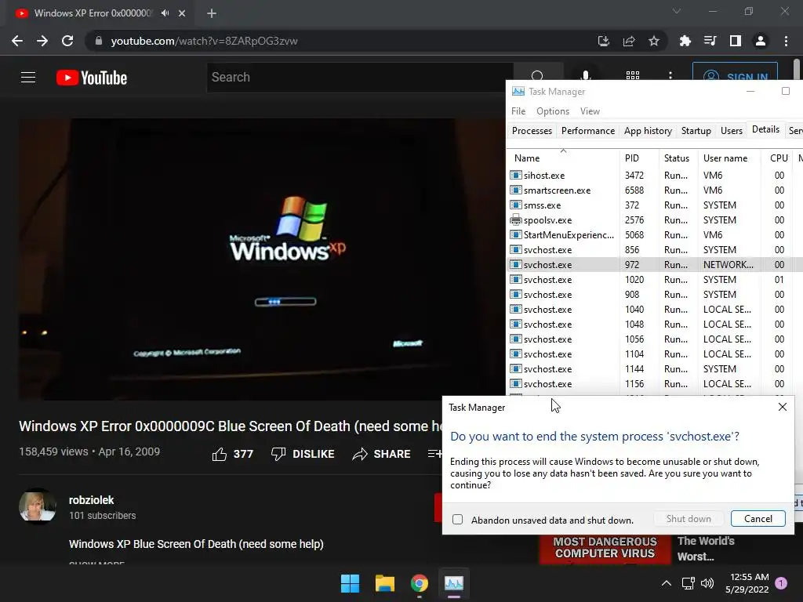
Task: Open the robziolek channel name link
Action: [91, 500]
